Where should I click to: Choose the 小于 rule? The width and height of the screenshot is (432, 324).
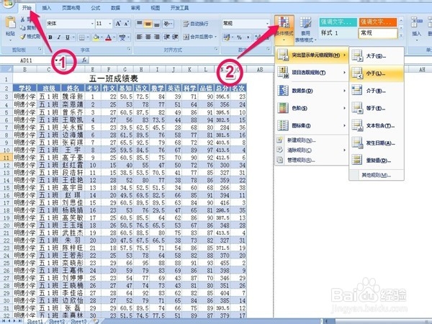pyautogui.click(x=377, y=73)
